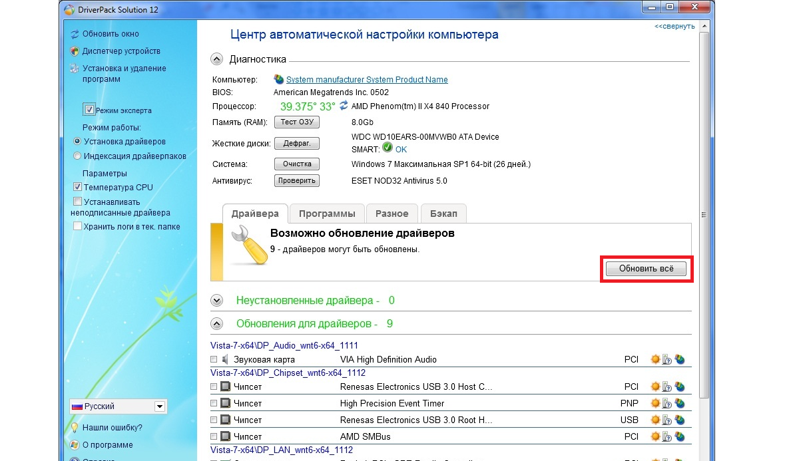Click the refresh icon beside CPU temperature

tap(344, 106)
